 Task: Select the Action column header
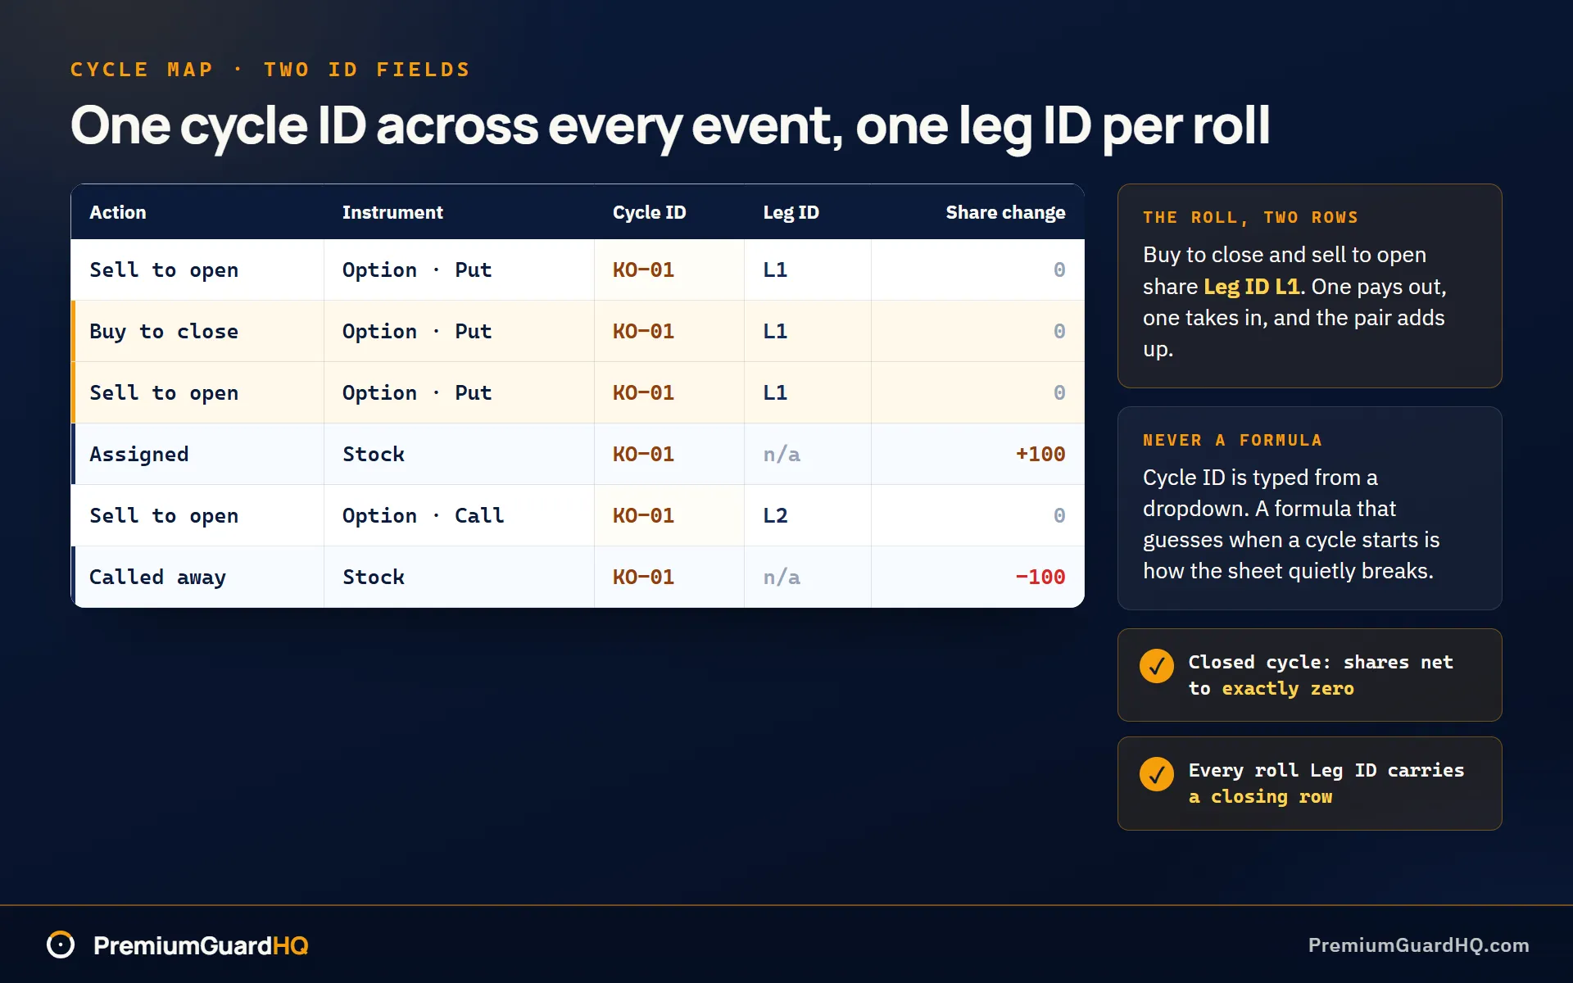[118, 212]
